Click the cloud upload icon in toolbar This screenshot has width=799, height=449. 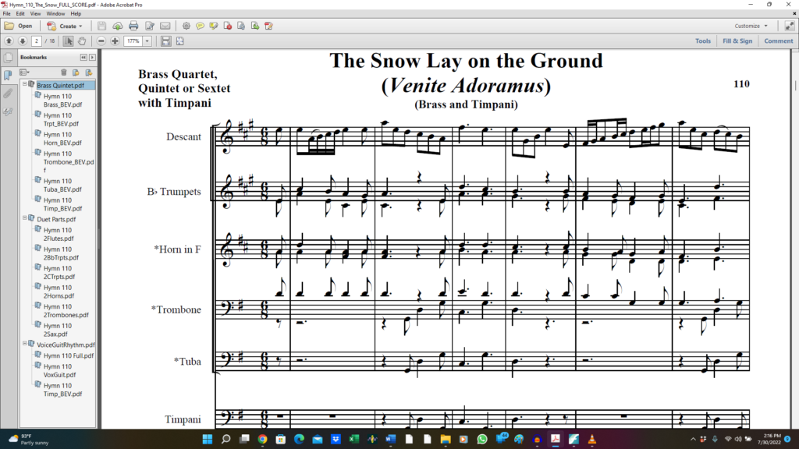pos(118,26)
